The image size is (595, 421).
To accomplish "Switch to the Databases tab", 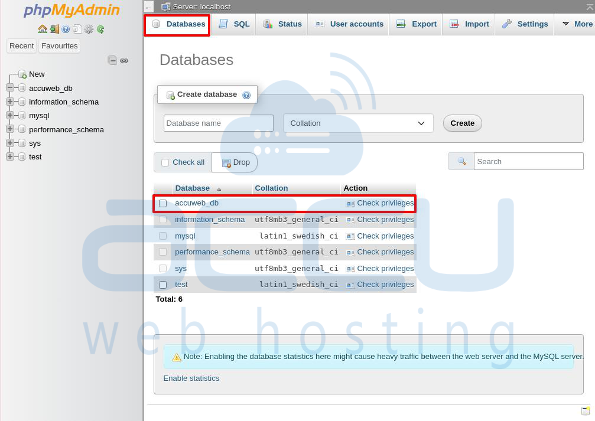I will click(x=177, y=24).
